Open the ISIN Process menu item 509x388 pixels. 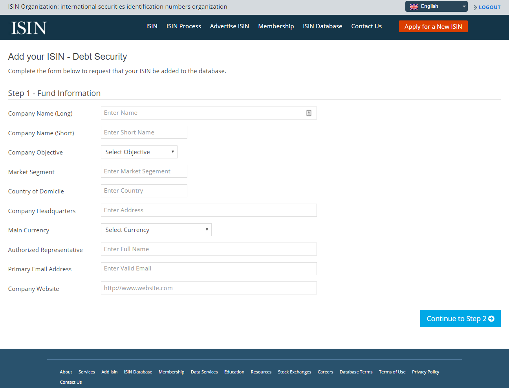click(183, 26)
